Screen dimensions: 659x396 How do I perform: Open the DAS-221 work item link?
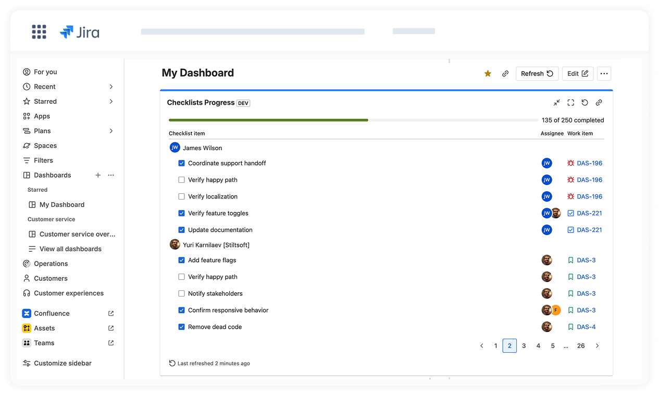589,213
